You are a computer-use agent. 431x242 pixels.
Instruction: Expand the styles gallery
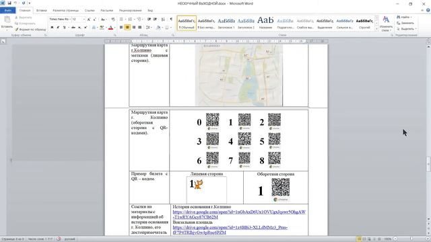[376, 28]
